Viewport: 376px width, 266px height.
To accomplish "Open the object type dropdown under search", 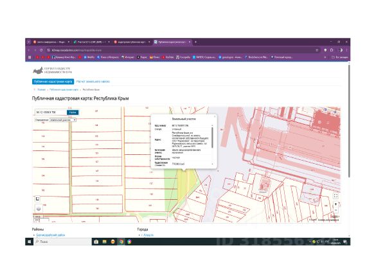I will (63, 120).
